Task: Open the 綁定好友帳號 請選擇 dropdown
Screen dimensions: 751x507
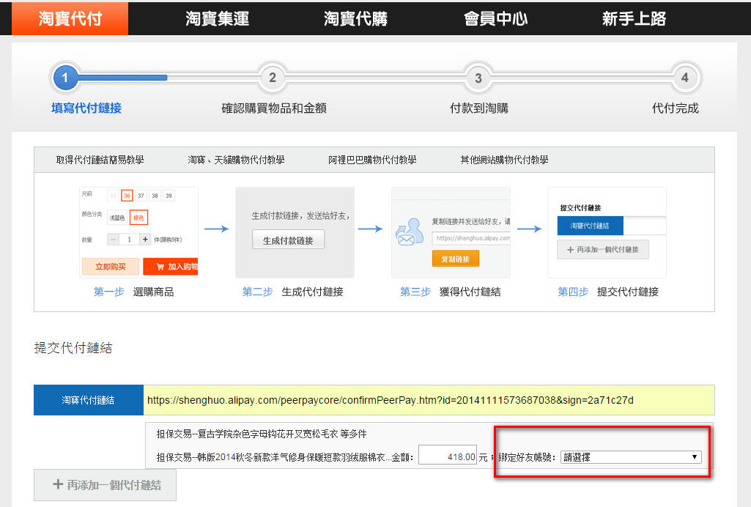Action: [x=631, y=457]
